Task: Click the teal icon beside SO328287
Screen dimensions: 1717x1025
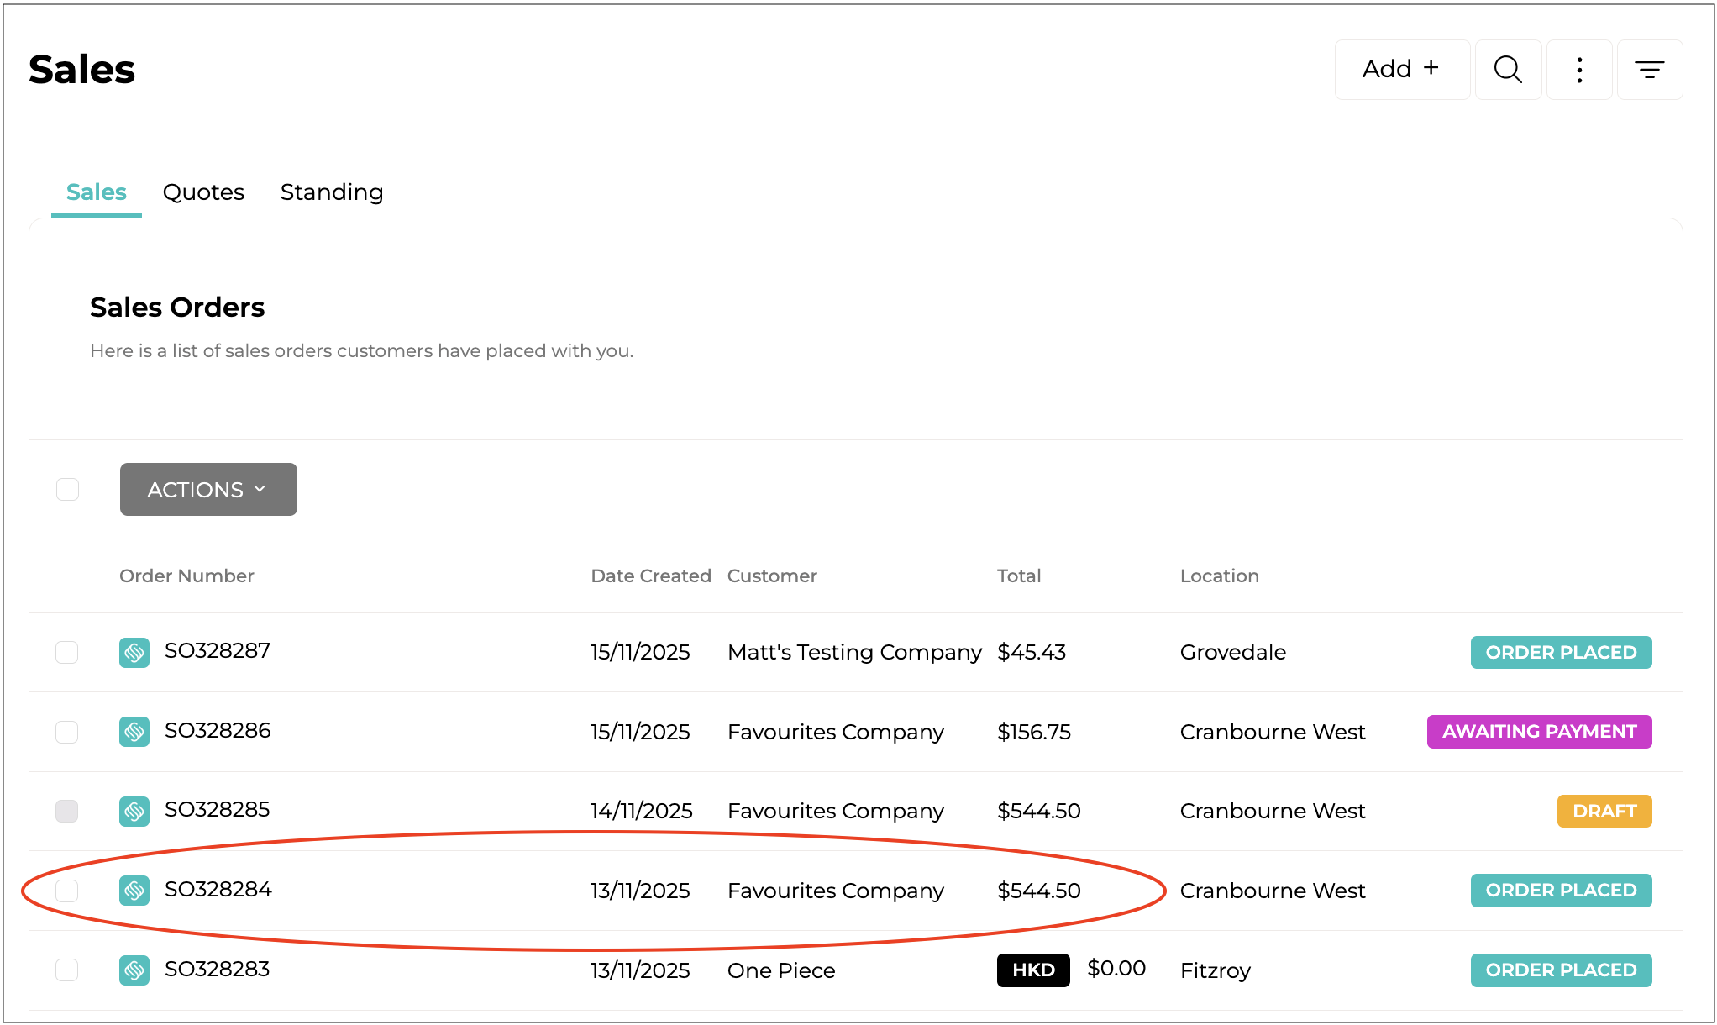Action: coord(134,653)
